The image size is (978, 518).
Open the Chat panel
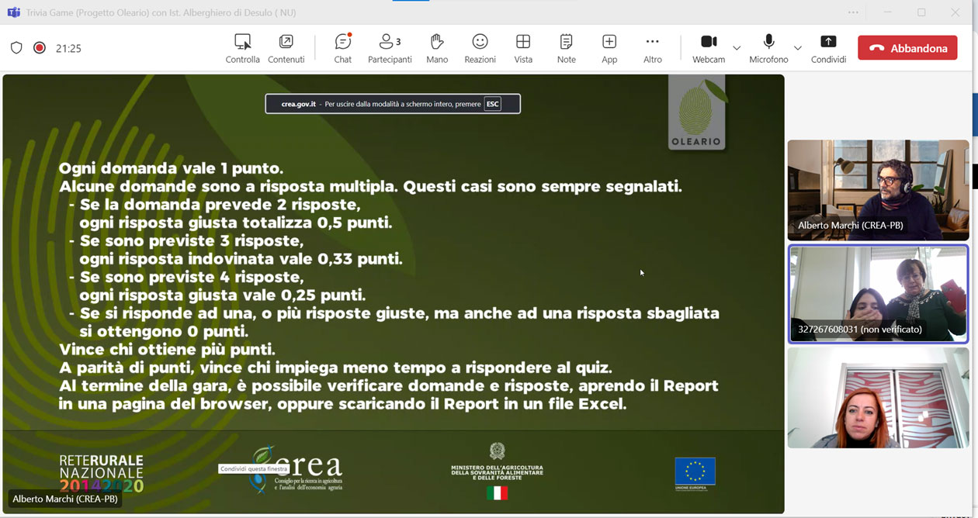click(x=342, y=48)
